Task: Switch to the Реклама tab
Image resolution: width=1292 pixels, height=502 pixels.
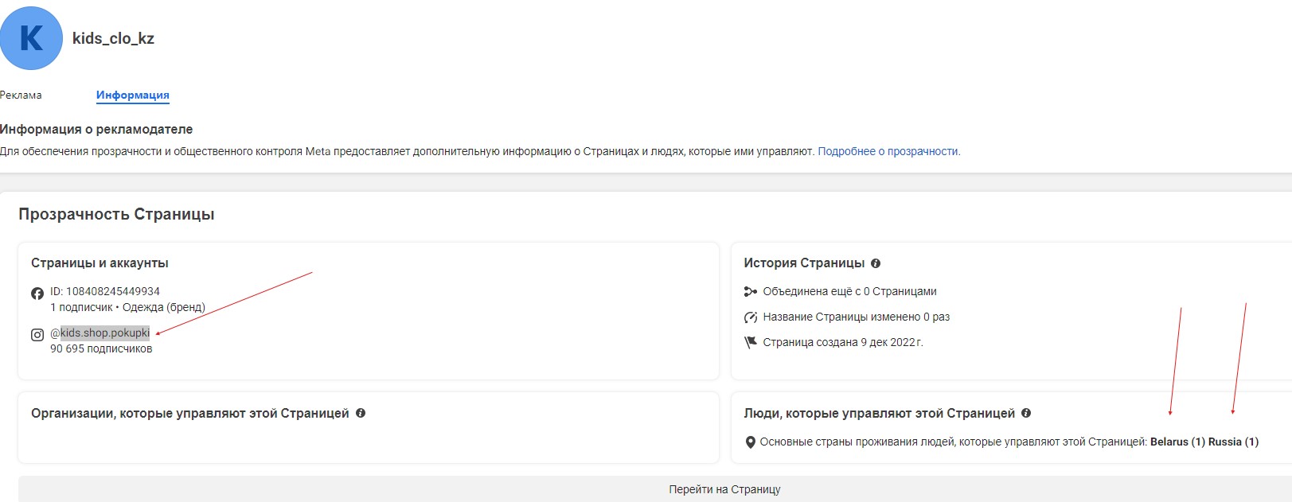Action: tap(21, 95)
